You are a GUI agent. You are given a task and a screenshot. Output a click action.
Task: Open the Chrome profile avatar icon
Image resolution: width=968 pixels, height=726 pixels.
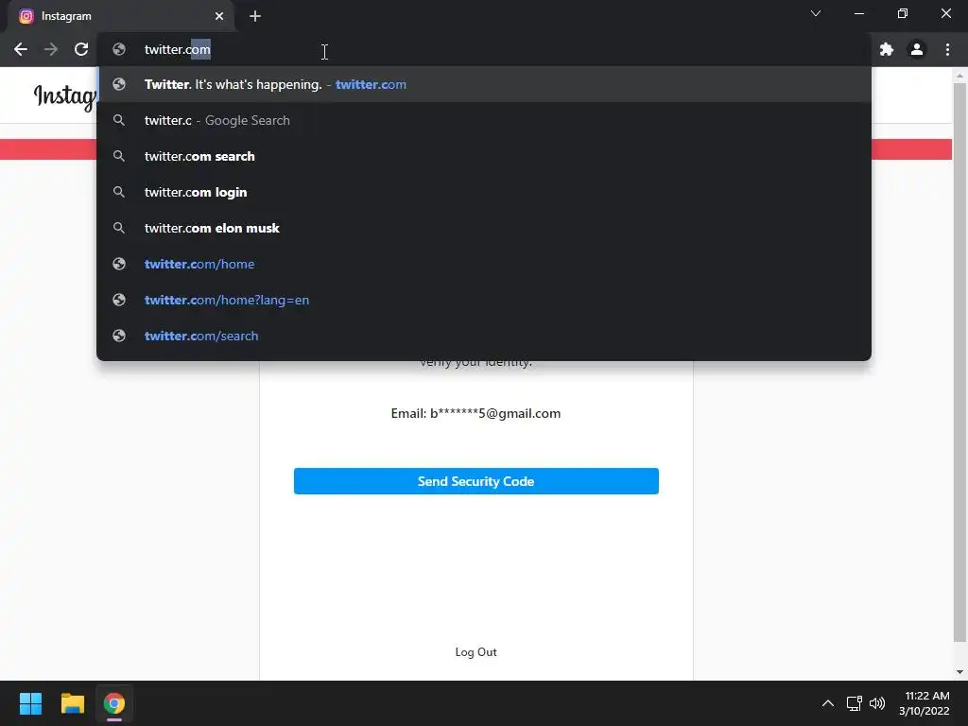[x=917, y=49]
